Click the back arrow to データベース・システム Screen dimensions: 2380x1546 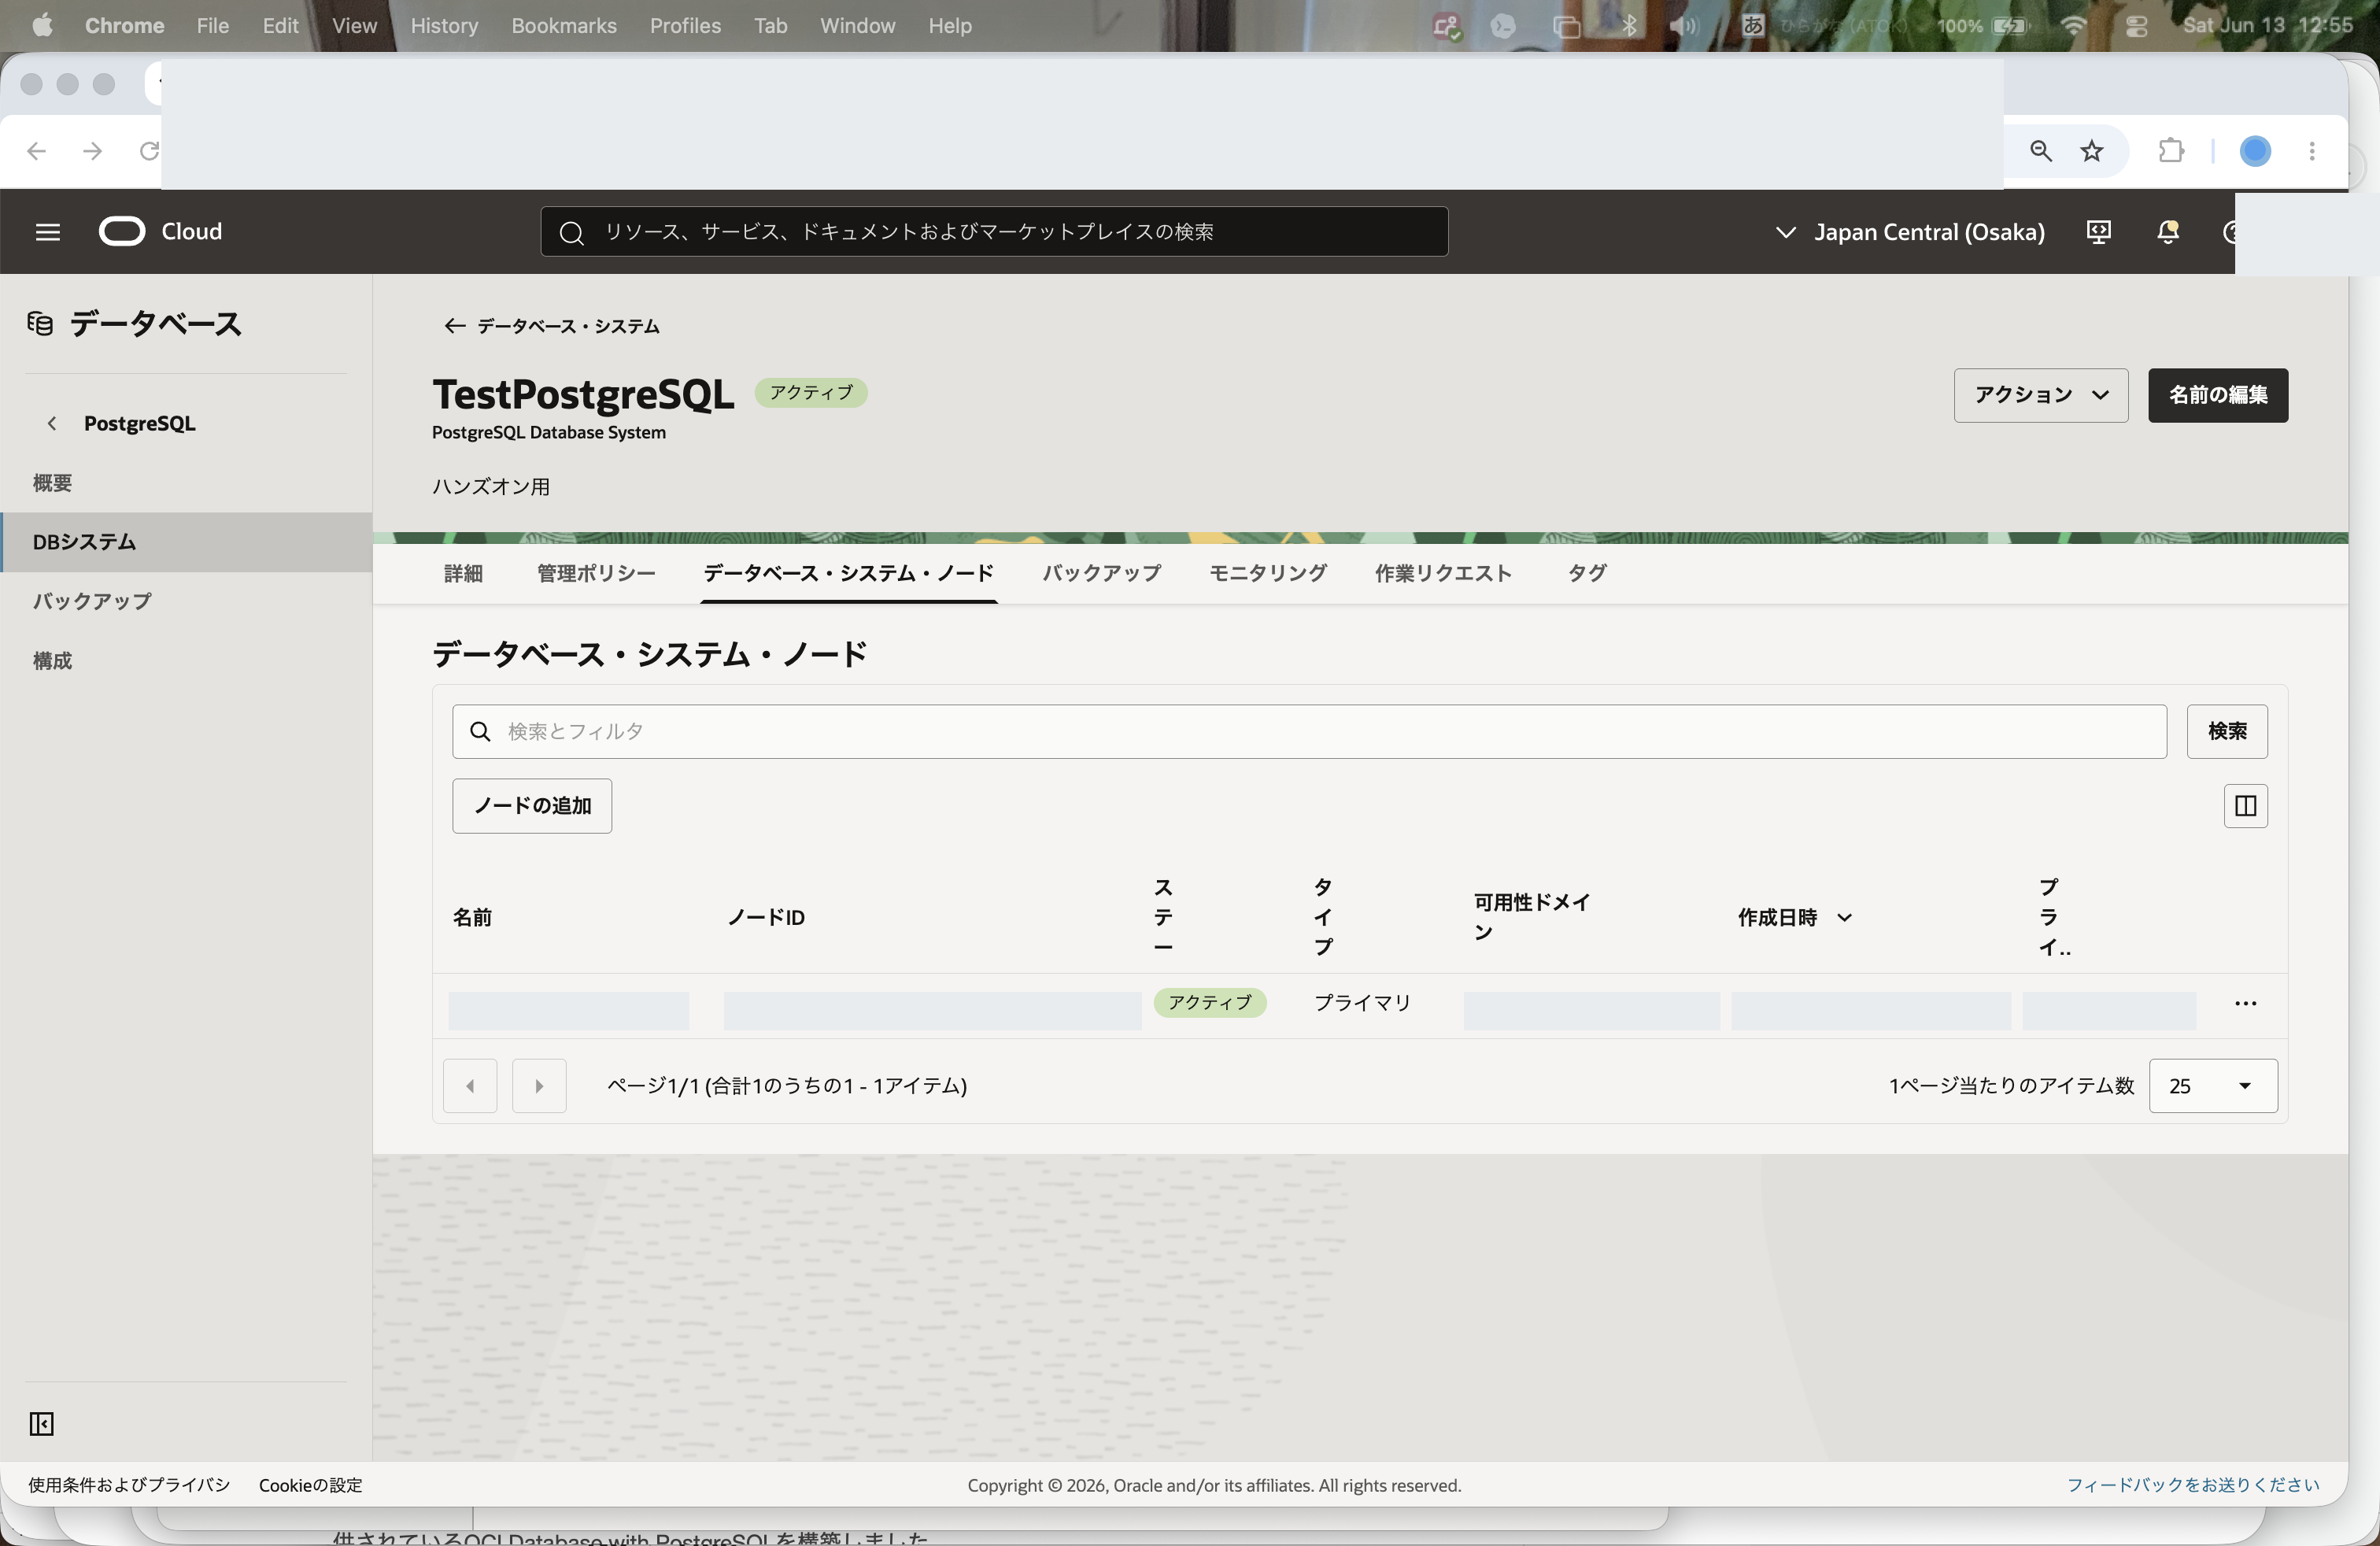(x=454, y=326)
